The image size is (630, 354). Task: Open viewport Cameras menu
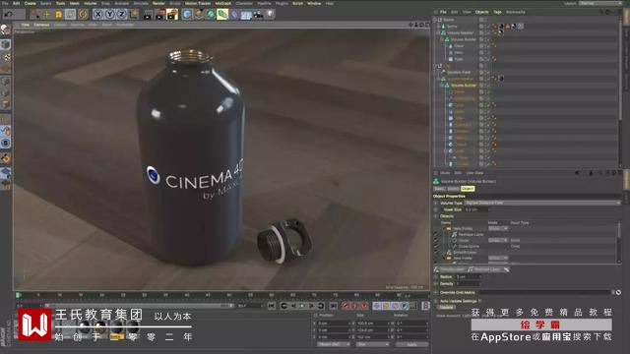pyautogui.click(x=41, y=25)
